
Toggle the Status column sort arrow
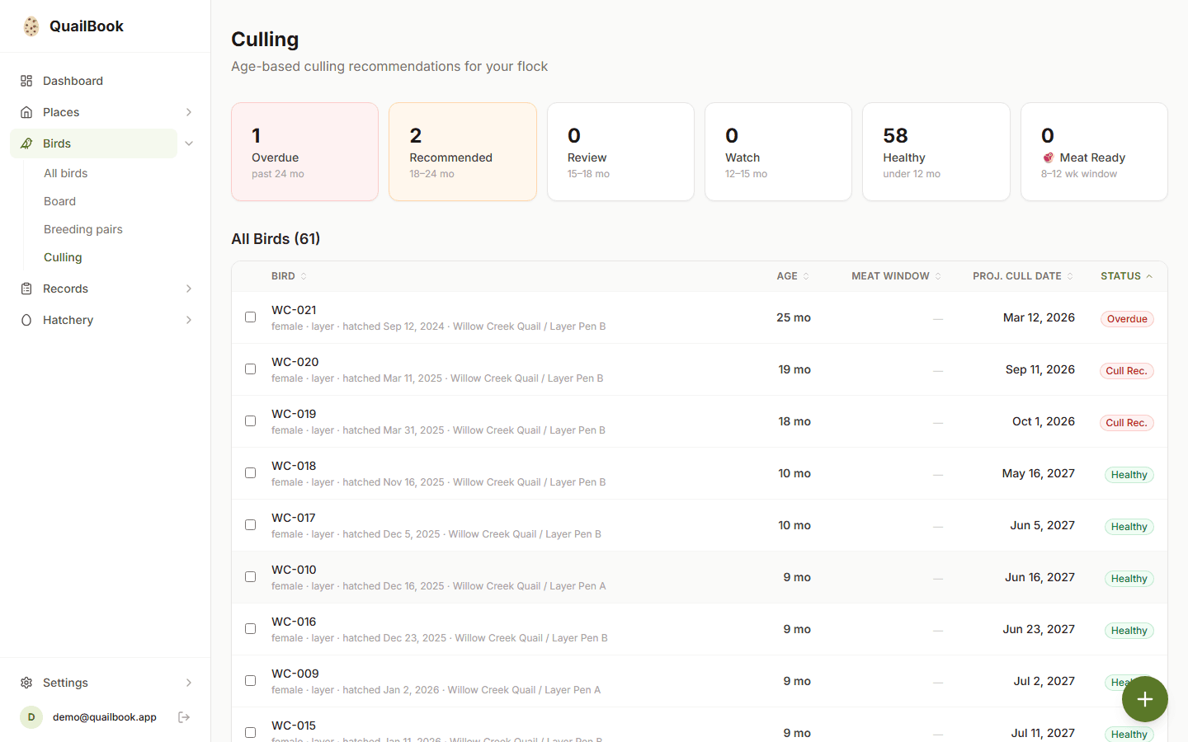pyautogui.click(x=1149, y=276)
